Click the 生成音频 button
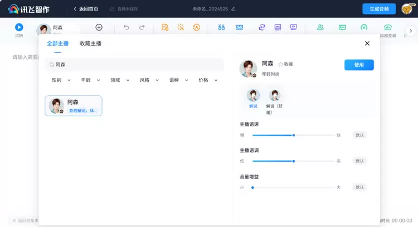Screen dimensions: 418x227 coord(379,9)
